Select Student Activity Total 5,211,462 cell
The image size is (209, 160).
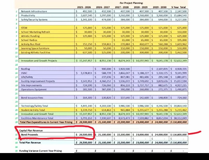pyautogui.click(x=179, y=110)
